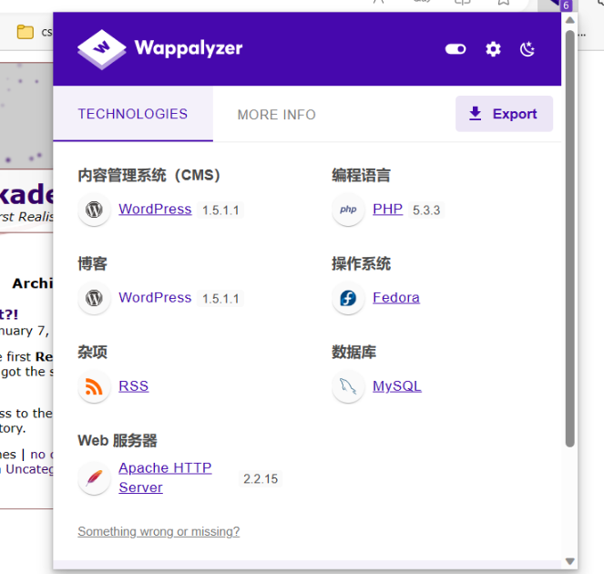The image size is (604, 574).
Task: Click the WordPress icon under 博客
Action: (x=93, y=298)
